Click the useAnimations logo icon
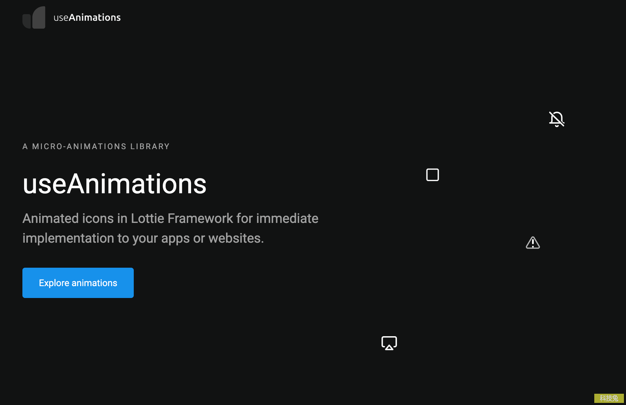 34,18
